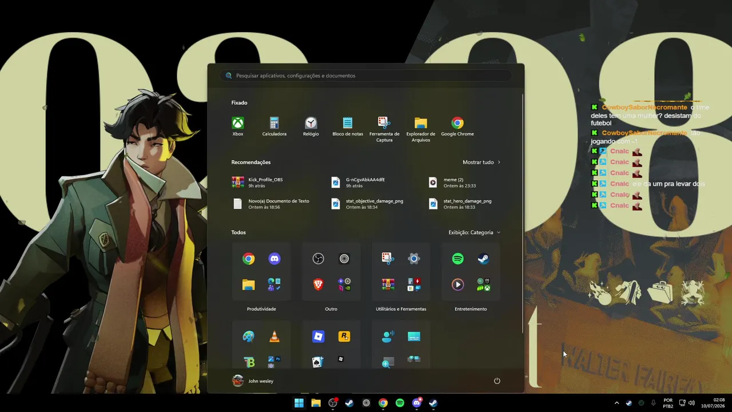This screenshot has height=412, width=732.
Task: Launch the pinned Calculadora app
Action: tap(274, 127)
